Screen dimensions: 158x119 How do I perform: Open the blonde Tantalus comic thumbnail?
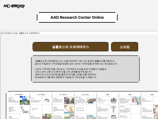click(x=69, y=109)
